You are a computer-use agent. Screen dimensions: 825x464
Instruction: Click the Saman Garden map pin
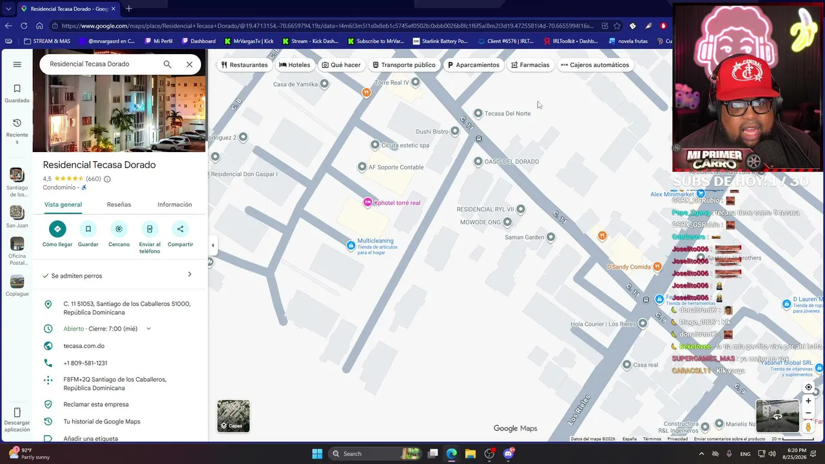(550, 237)
